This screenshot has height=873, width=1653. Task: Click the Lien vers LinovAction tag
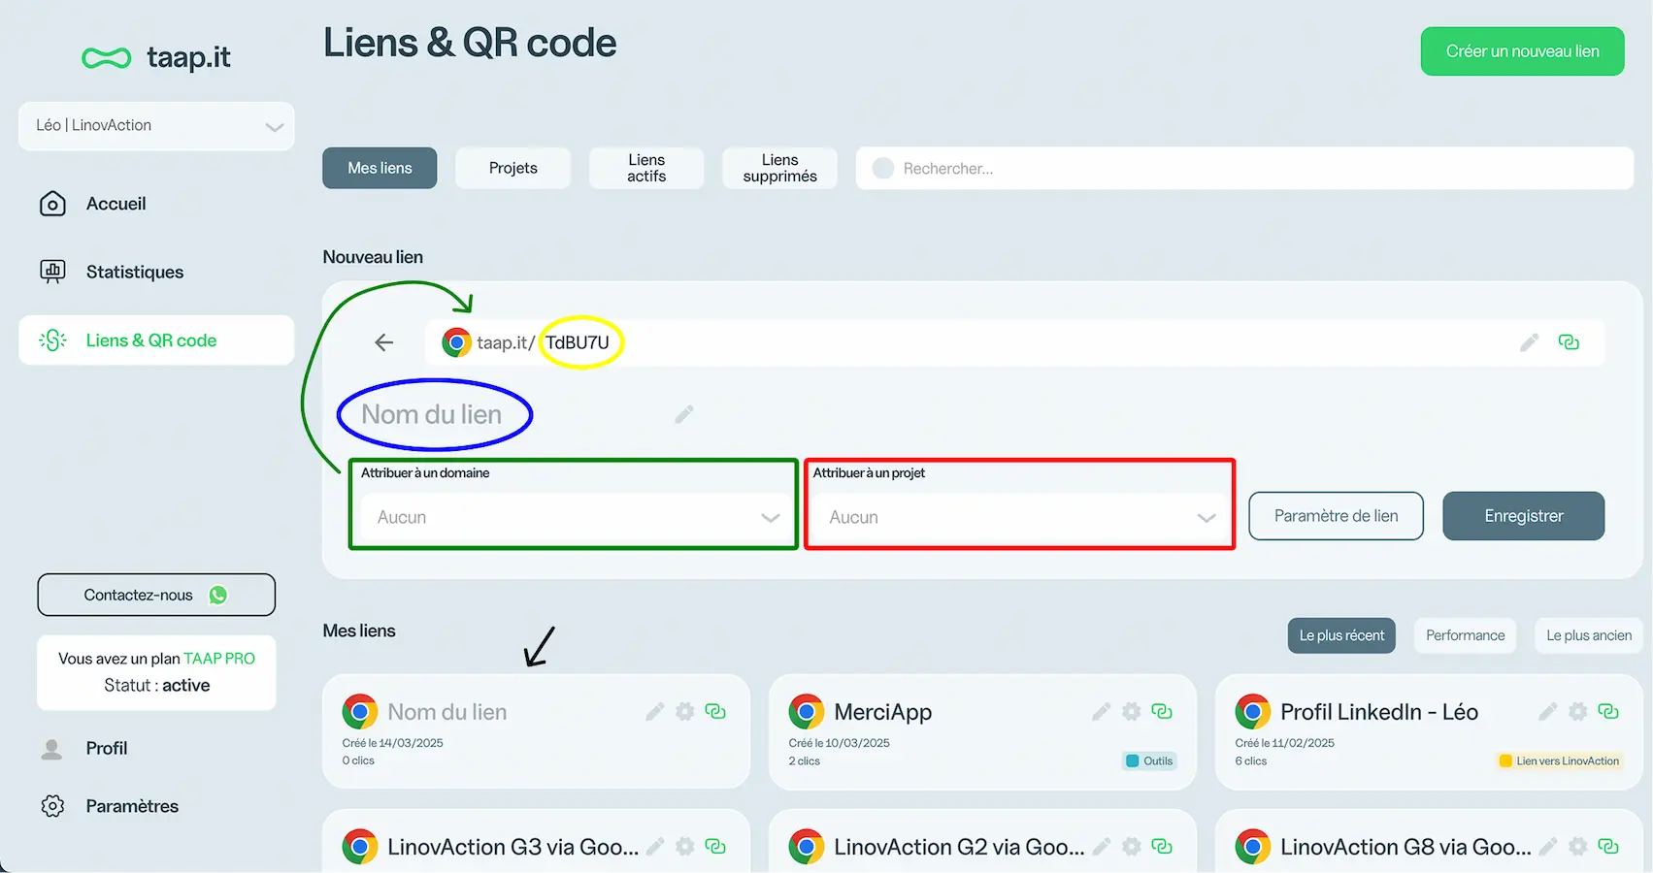point(1560,761)
